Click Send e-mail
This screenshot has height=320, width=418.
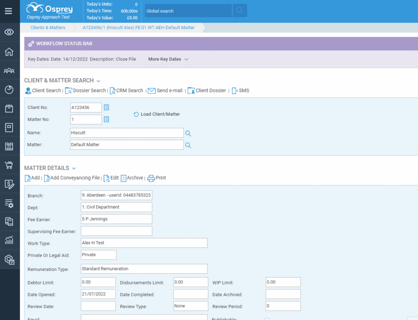click(165, 90)
